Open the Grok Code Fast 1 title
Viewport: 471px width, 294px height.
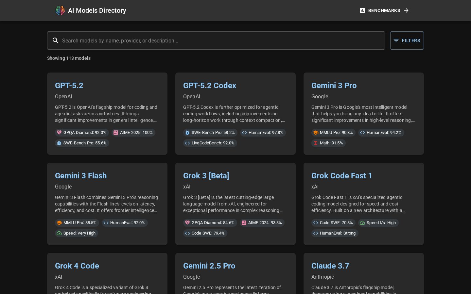point(342,176)
